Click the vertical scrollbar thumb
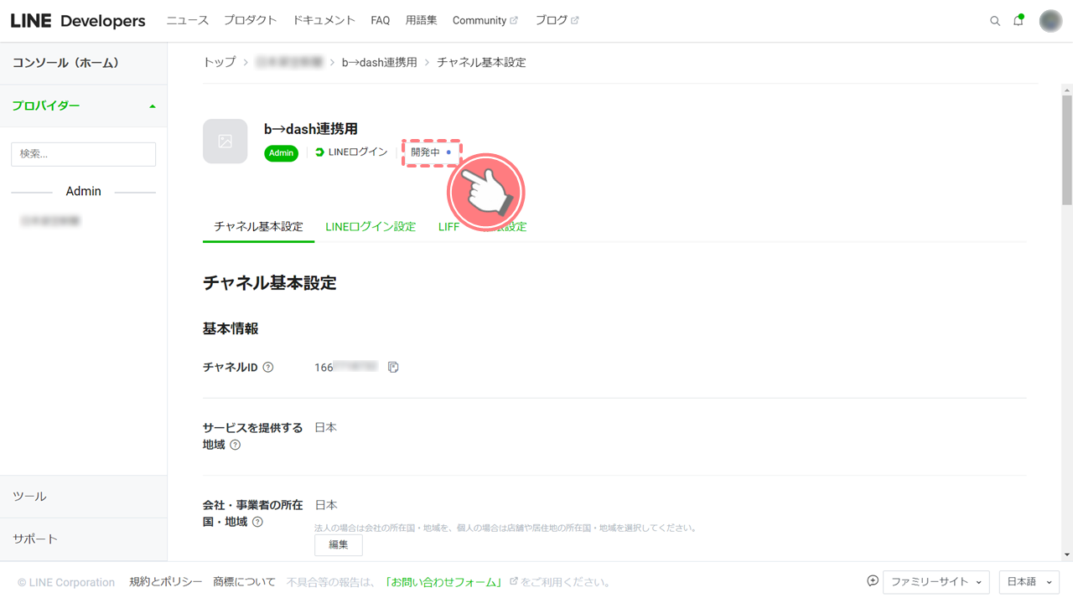The width and height of the screenshot is (1073, 603). [1067, 150]
